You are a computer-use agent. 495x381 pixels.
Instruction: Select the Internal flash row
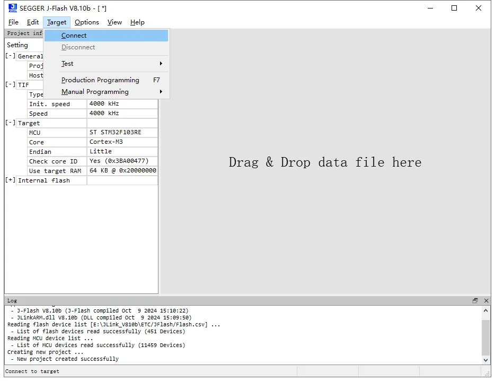click(x=51, y=180)
